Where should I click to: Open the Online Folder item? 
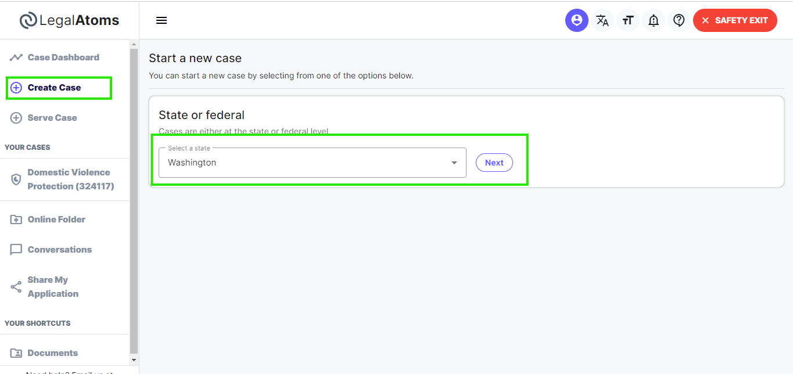[x=48, y=220]
